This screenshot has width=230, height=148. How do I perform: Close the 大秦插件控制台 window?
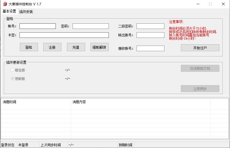point(223,4)
